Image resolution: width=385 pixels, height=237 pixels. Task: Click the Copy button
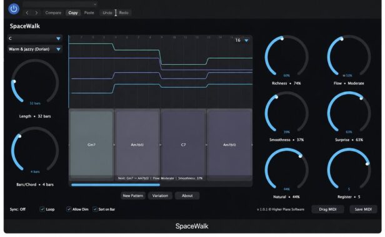[73, 12]
